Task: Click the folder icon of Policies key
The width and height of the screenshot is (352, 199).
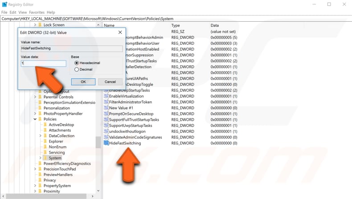Action: (x=40, y=119)
